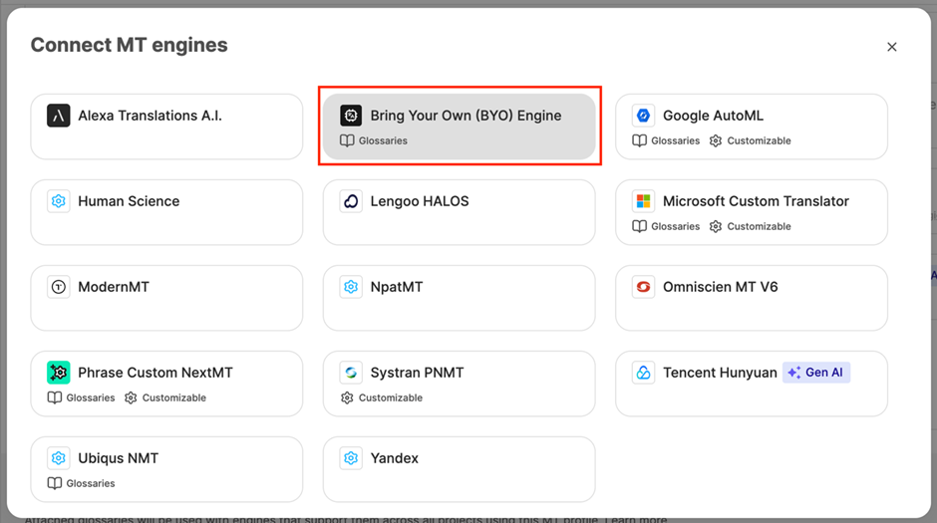
Task: Click the Lengoo HALOS logo icon
Action: coord(350,201)
